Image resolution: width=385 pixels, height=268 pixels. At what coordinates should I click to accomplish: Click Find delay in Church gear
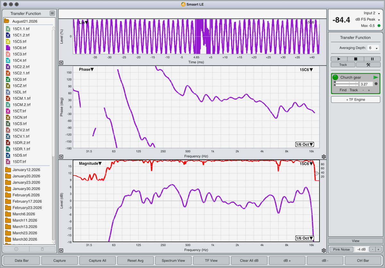pos(343,90)
